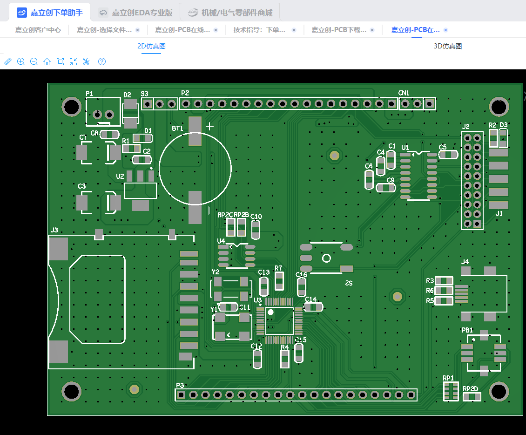Switch to the 嘉立创下单助手 app tab

[50, 13]
